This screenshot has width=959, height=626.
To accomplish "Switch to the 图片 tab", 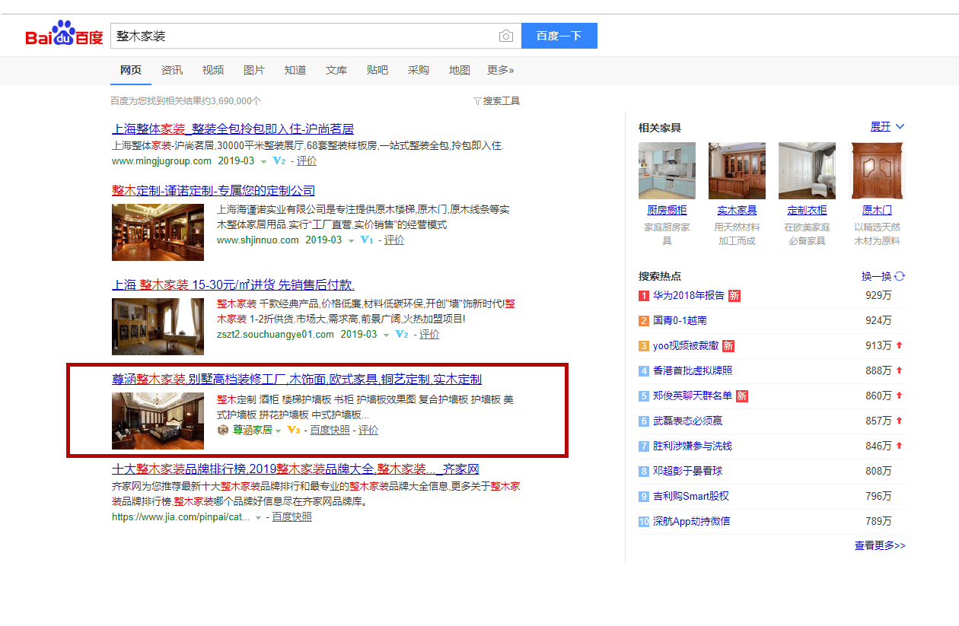I will tap(254, 70).
